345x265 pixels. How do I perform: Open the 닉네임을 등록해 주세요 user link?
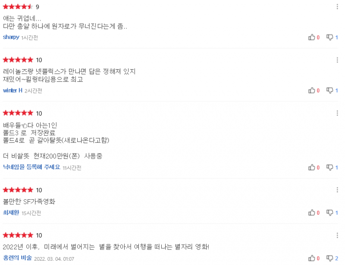click(x=31, y=167)
